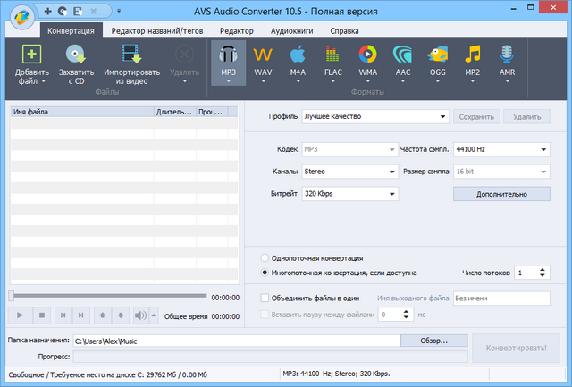Click the Advanced settings button
Image resolution: width=572 pixels, height=387 pixels.
pos(500,194)
